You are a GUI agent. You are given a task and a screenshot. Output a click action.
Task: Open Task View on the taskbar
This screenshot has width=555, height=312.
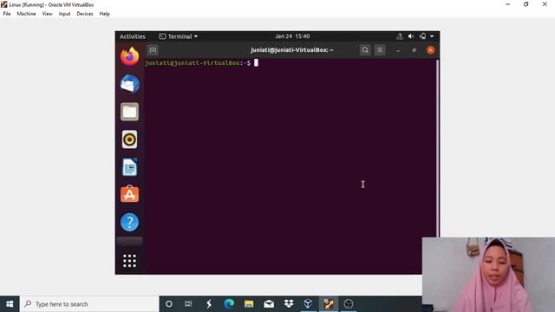(188, 304)
